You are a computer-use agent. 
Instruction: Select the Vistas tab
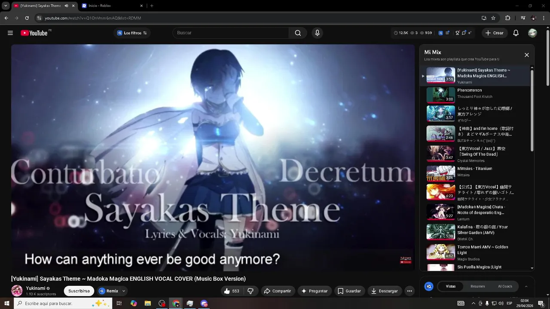pos(451,286)
